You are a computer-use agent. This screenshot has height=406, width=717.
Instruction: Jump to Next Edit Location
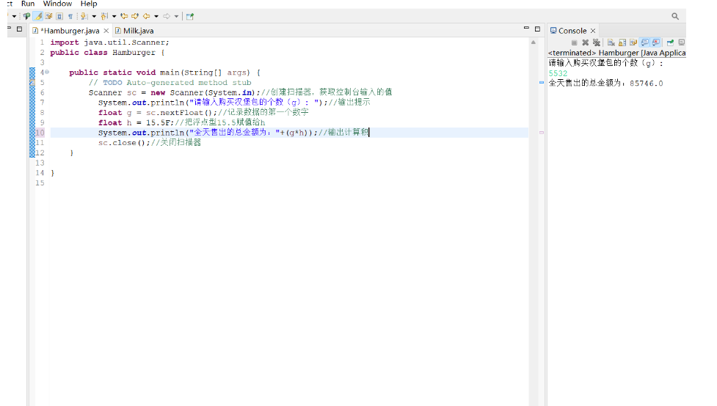(135, 16)
